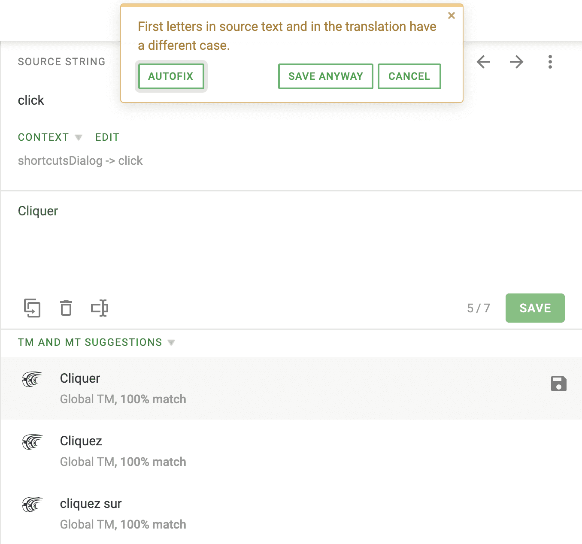Collapse the TM and MT Suggestions section
582x544 pixels.
[x=171, y=342]
